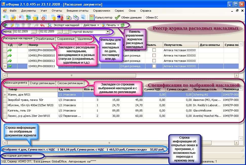The width and height of the screenshot is (246, 165).
Task: Click the period start date field
Action: tap(22, 32)
